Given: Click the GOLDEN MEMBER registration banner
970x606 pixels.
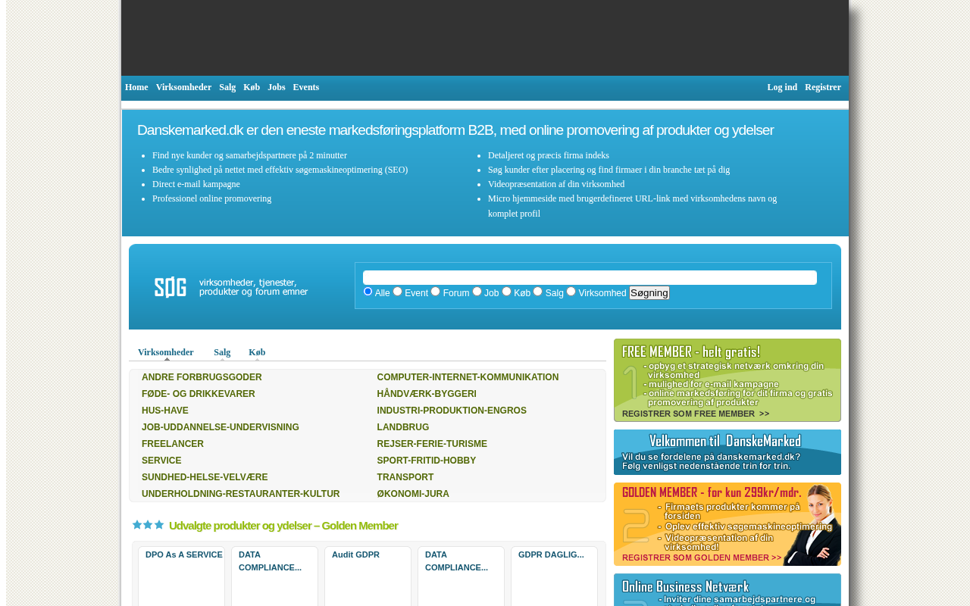Looking at the screenshot, I should 727,524.
